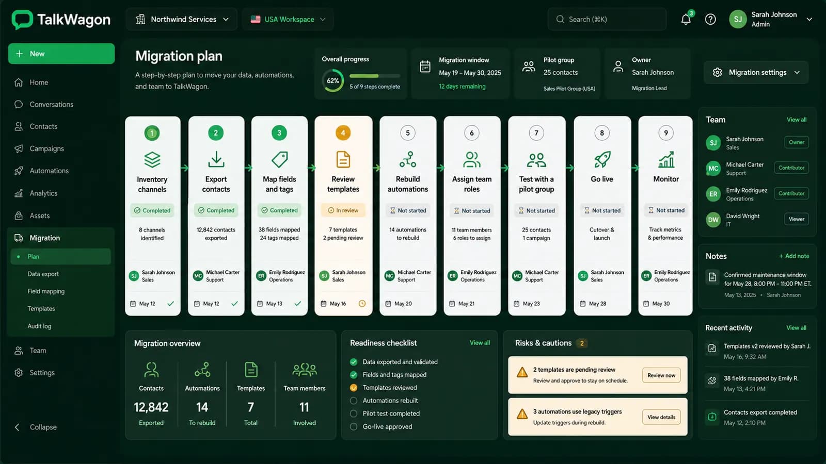Click Add note in Notes
The image size is (826, 464).
click(x=794, y=256)
